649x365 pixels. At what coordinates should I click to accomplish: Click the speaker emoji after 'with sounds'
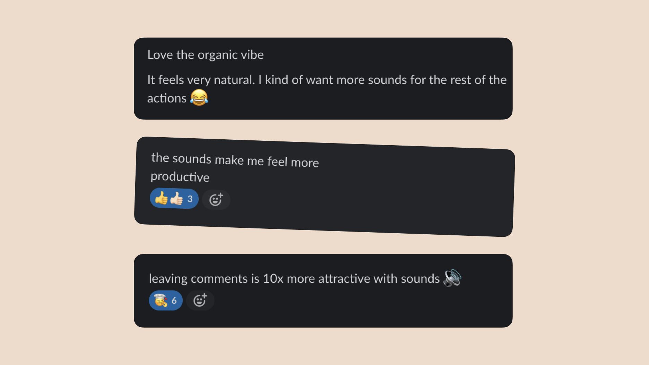coord(452,278)
